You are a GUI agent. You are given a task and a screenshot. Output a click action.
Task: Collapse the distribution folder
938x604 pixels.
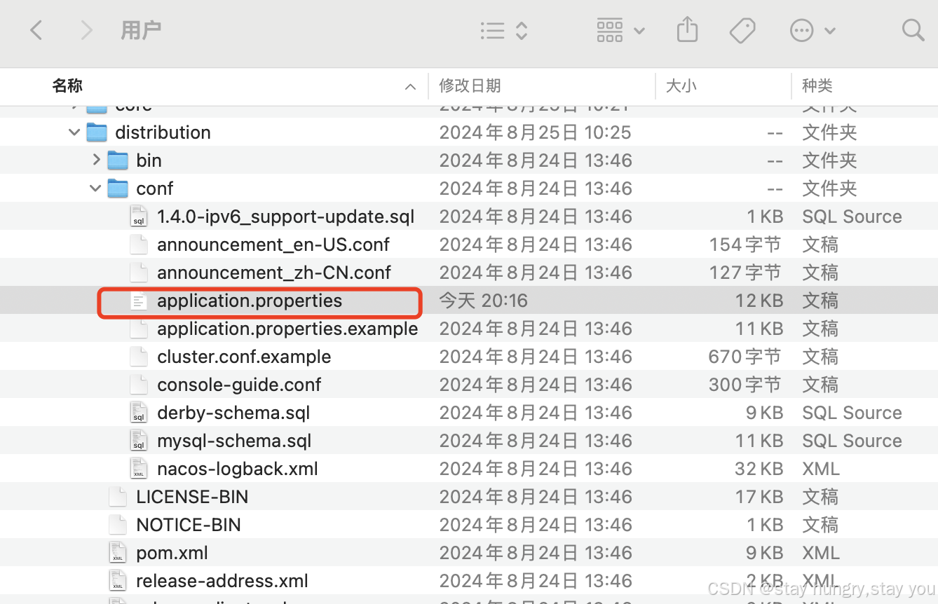click(x=74, y=132)
